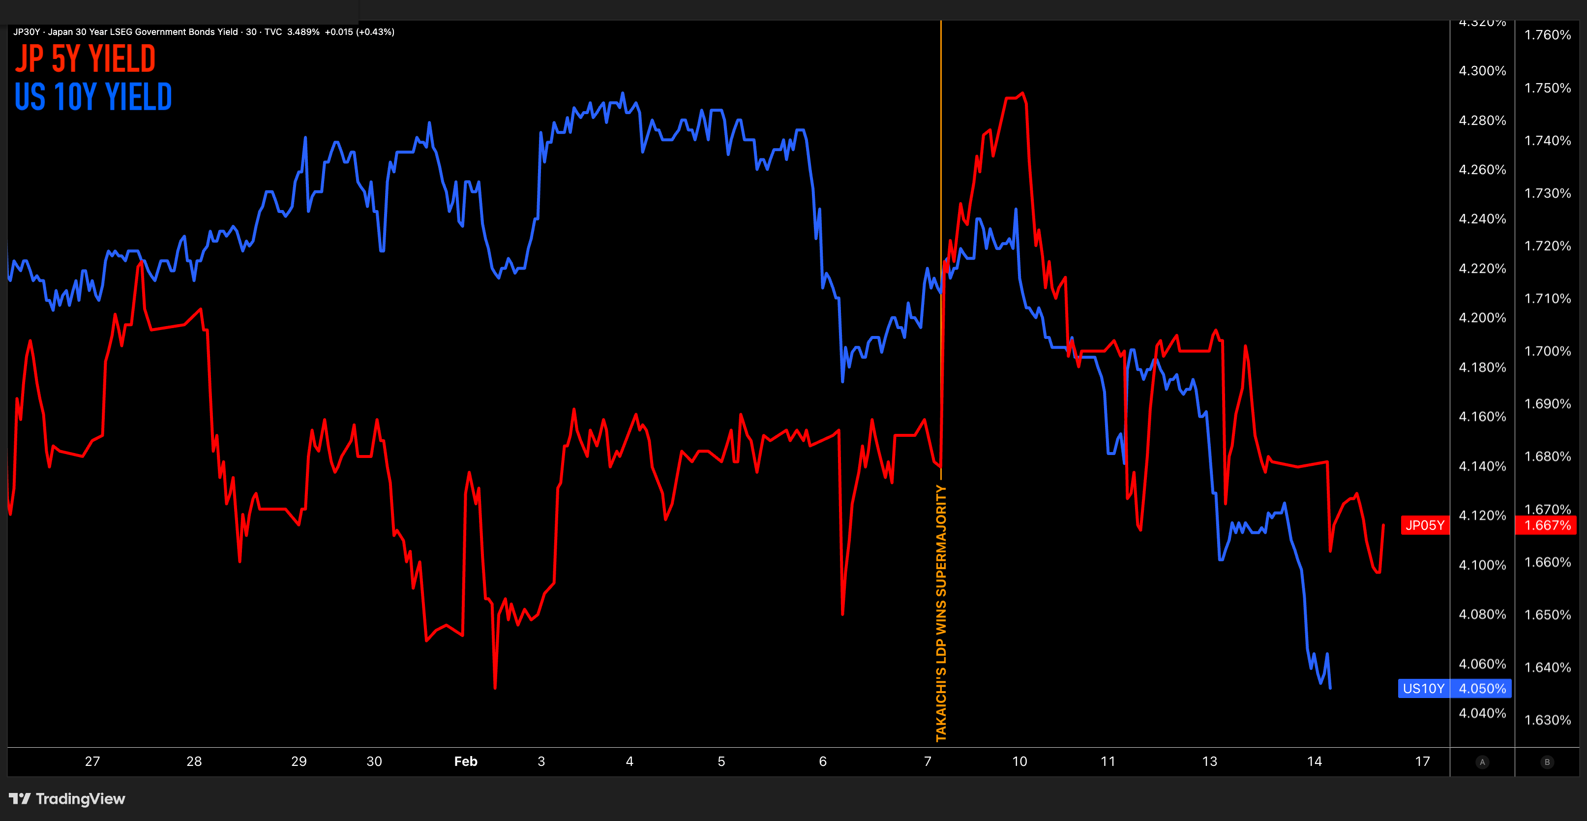
Task: Click the 4 date label
Action: click(629, 761)
